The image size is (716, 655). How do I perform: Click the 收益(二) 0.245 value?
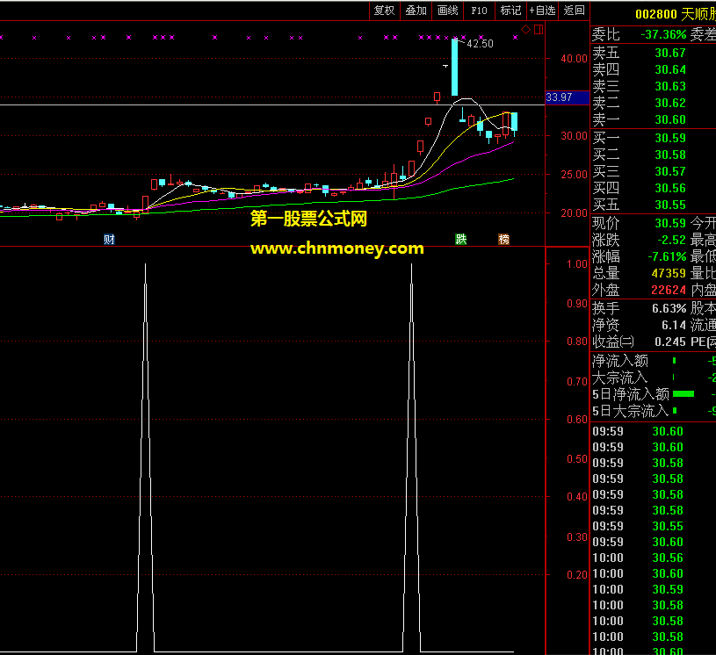coord(670,342)
